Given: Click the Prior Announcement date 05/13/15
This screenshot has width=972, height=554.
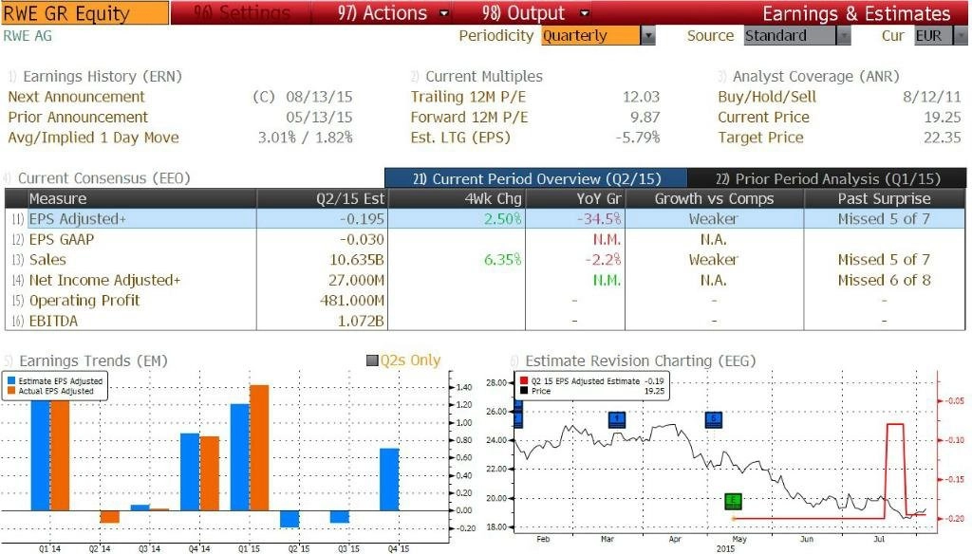Looking at the screenshot, I should [x=319, y=117].
